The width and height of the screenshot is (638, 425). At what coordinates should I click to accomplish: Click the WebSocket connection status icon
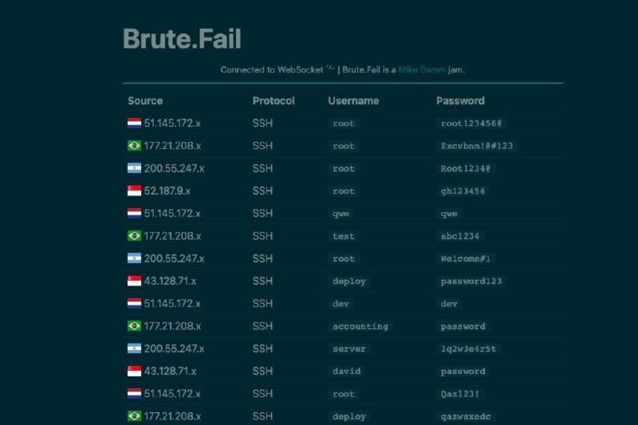pos(330,68)
